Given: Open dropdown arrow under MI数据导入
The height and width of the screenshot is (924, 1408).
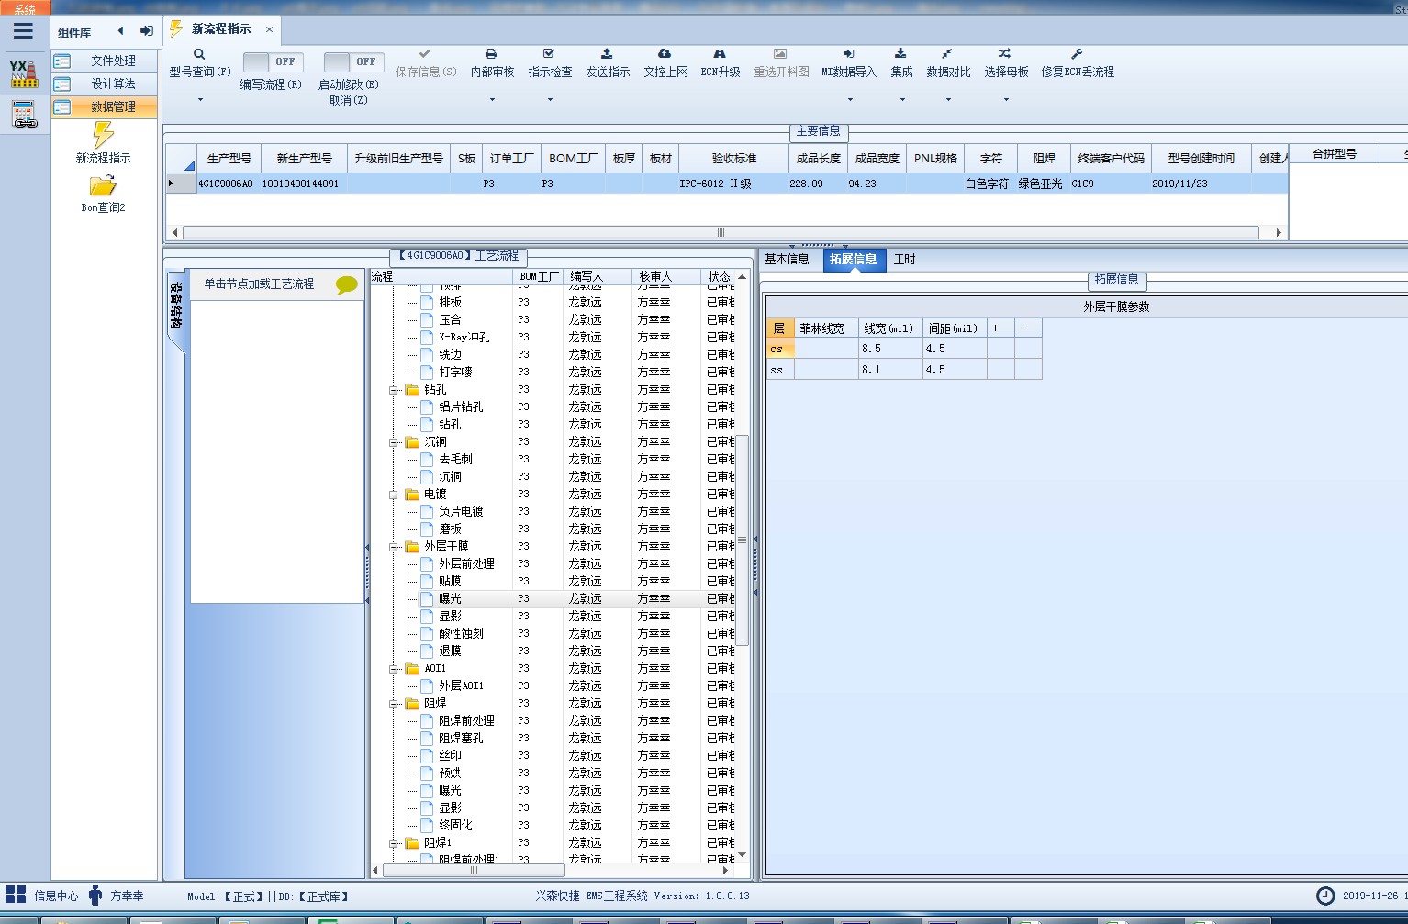Looking at the screenshot, I should [x=850, y=100].
